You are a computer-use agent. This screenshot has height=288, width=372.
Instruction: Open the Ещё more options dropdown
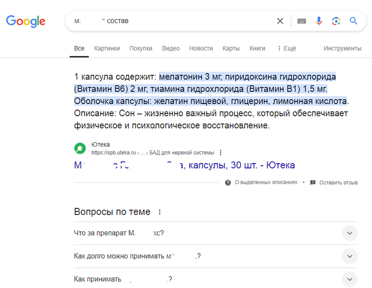tap(286, 48)
